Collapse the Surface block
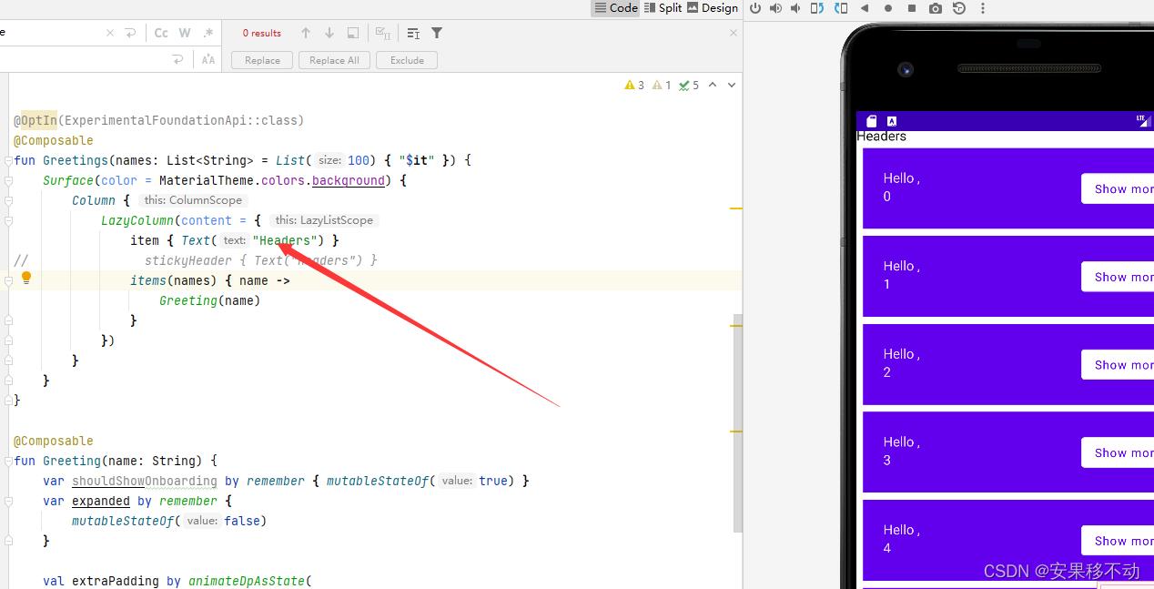This screenshot has width=1154, height=589. tap(8, 180)
